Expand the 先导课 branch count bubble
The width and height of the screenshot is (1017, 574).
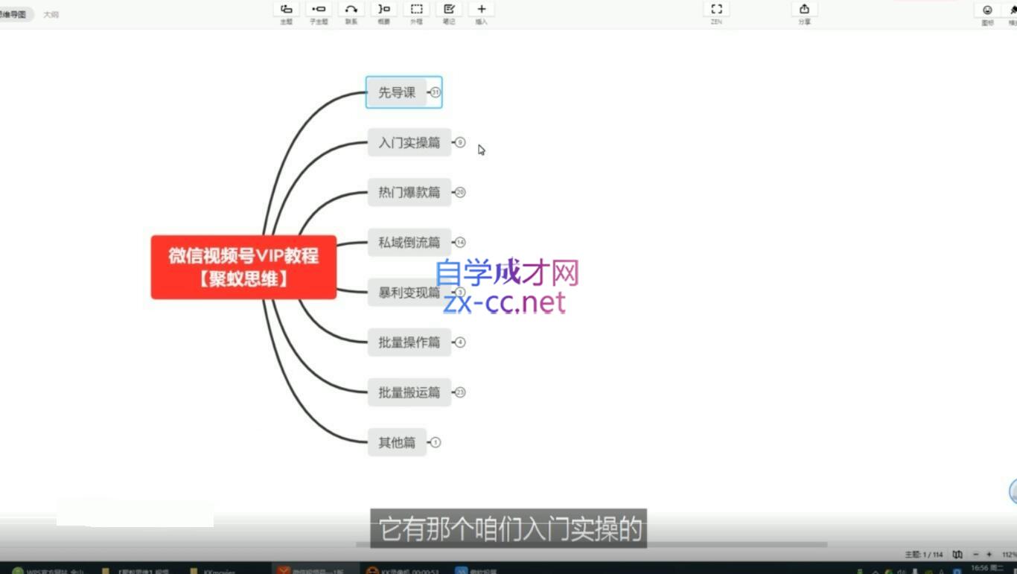(436, 92)
